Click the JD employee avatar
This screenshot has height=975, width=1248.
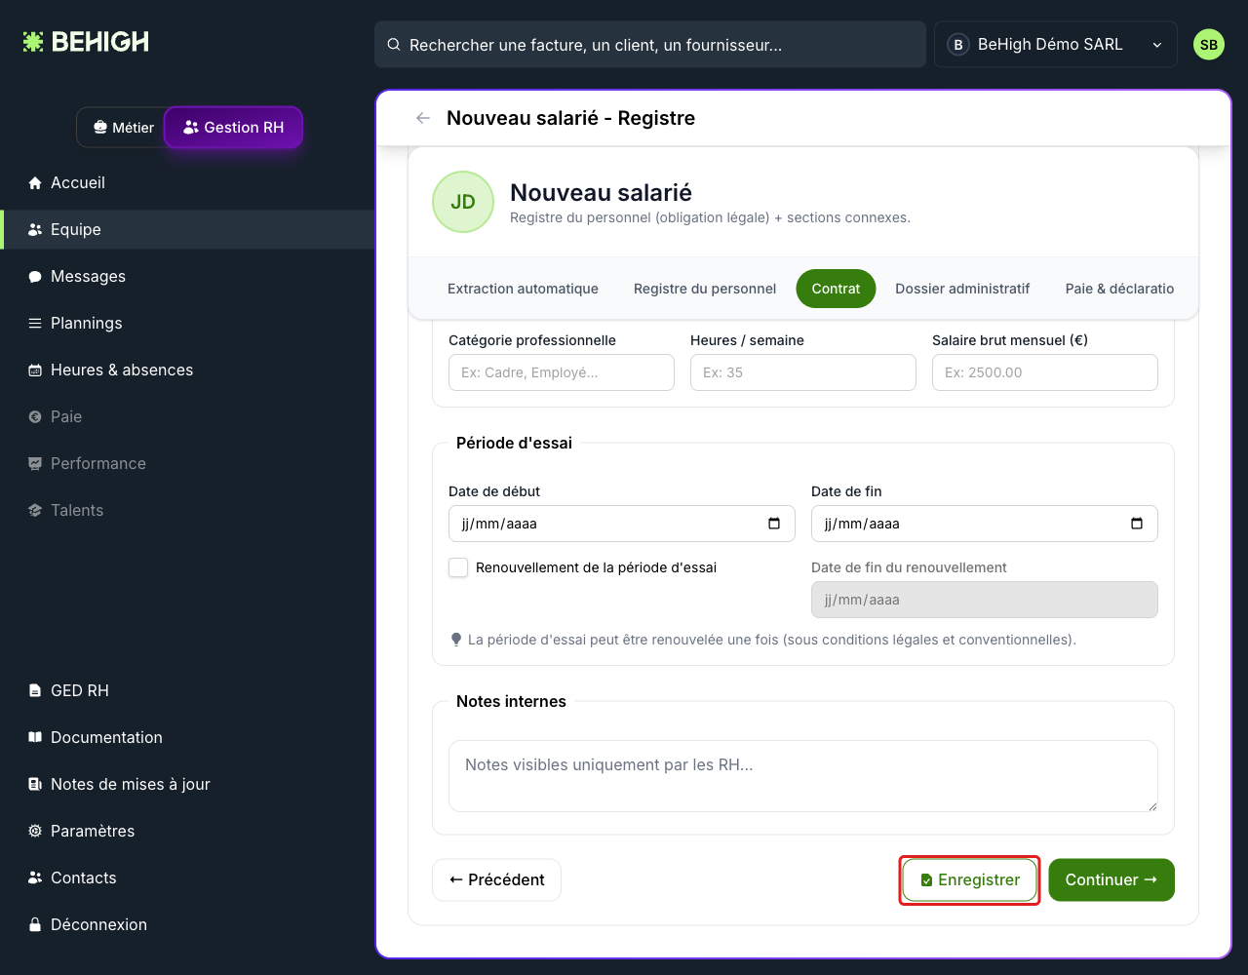[x=463, y=202]
